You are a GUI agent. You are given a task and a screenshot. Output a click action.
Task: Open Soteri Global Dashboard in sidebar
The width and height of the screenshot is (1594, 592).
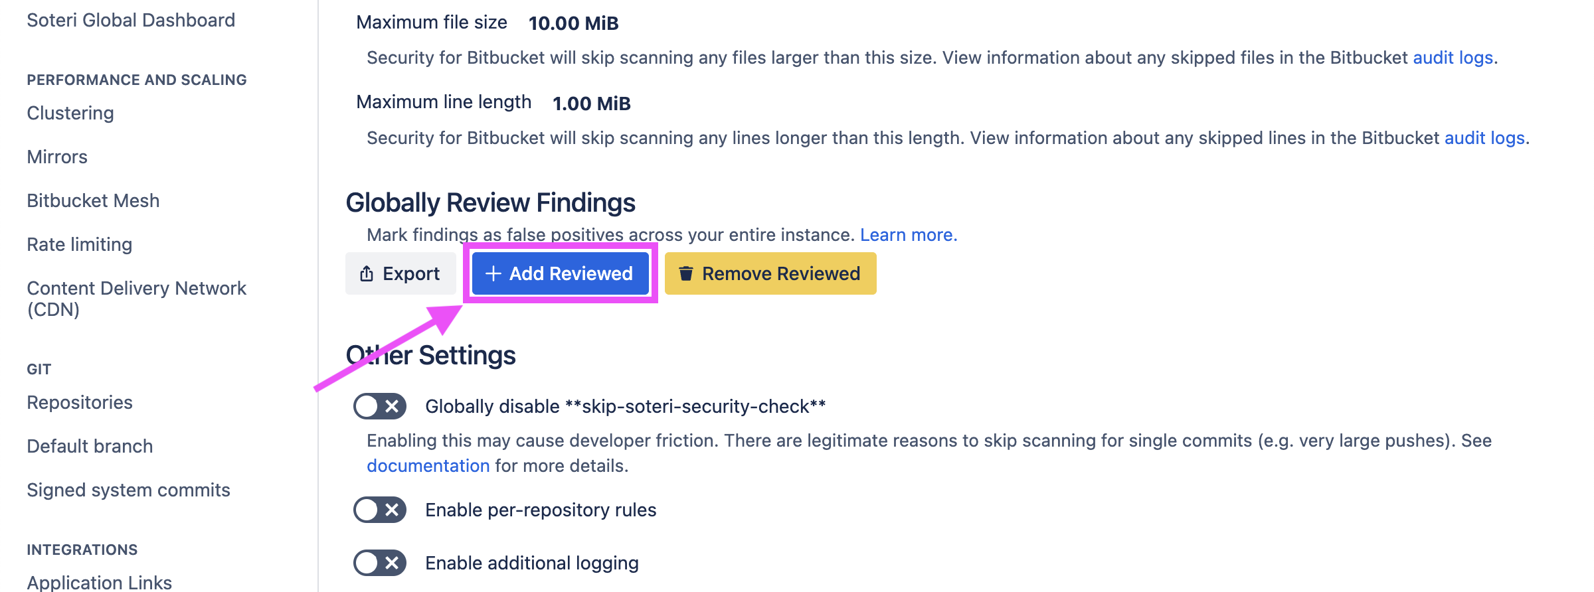pos(131,21)
